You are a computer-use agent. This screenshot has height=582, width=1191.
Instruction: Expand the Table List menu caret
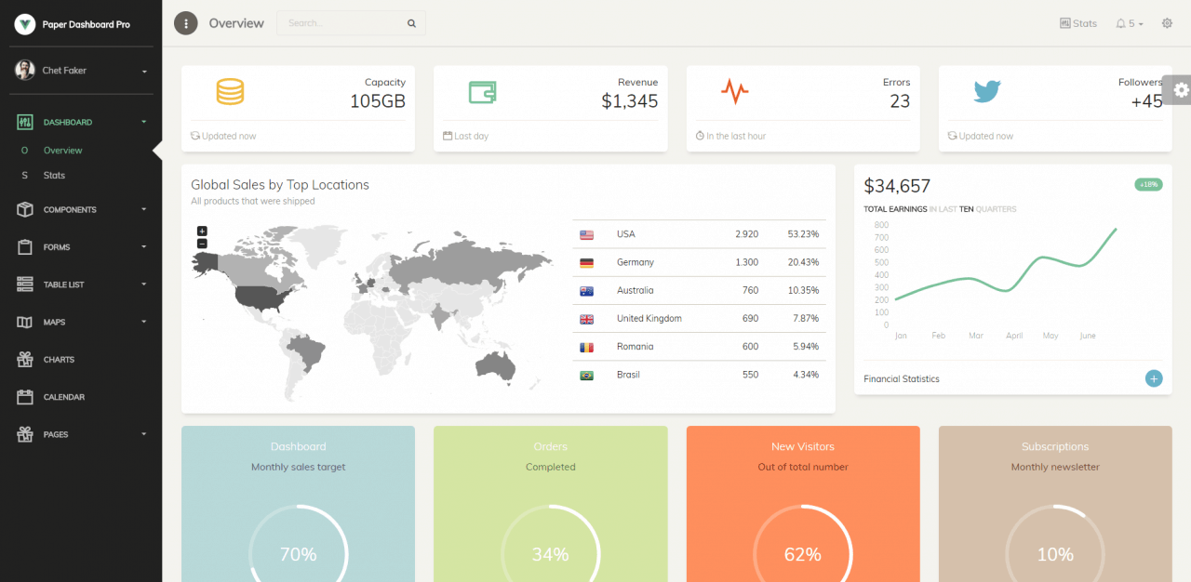pos(143,284)
